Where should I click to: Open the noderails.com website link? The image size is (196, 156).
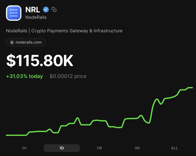tap(26, 42)
